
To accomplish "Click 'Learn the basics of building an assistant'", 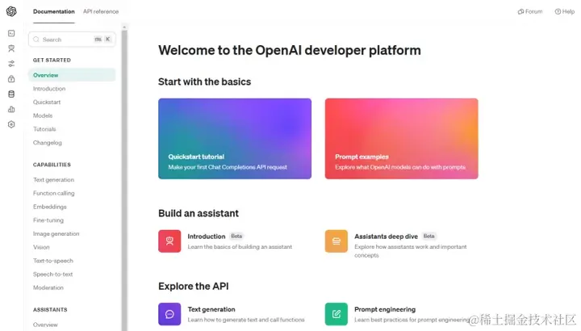I will [x=240, y=247].
